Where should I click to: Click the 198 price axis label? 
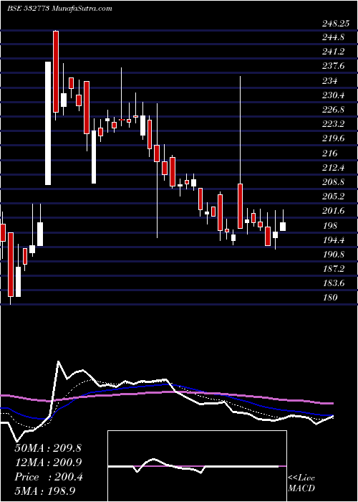[329, 226]
